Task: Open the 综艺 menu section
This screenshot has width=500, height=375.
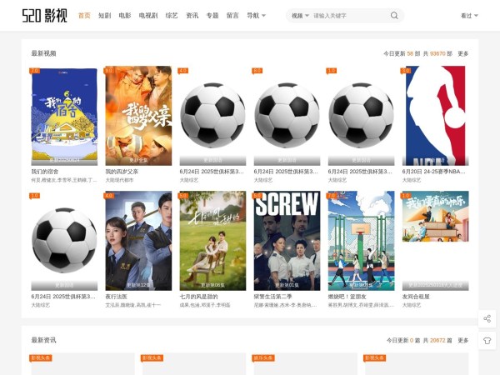Action: click(172, 16)
